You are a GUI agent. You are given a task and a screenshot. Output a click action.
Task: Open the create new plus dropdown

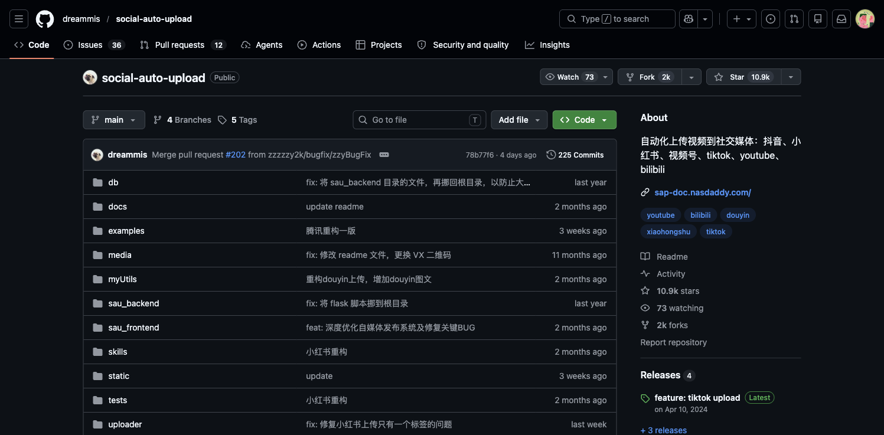(x=742, y=19)
